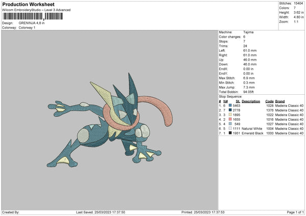Click the 'Printed: 25/03/2023 17:37:53' text
306x216 pixels.
coord(203,212)
